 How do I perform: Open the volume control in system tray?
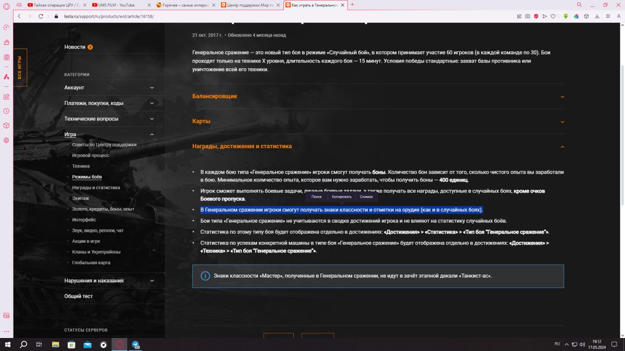tap(582, 344)
